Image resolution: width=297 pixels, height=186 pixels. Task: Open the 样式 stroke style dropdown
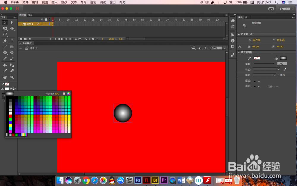(x=266, y=69)
